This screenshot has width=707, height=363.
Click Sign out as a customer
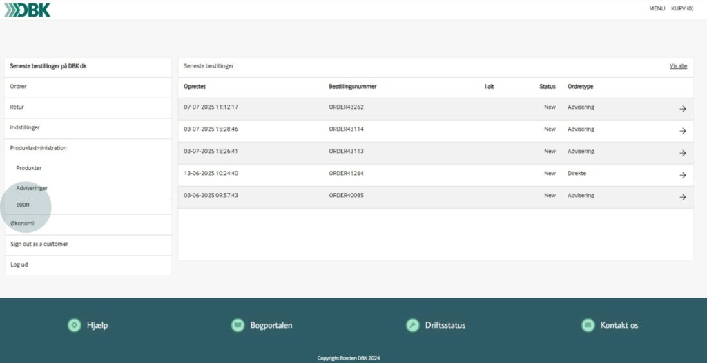click(x=39, y=244)
